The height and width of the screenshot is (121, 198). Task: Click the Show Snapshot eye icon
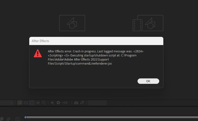click(x=82, y=103)
